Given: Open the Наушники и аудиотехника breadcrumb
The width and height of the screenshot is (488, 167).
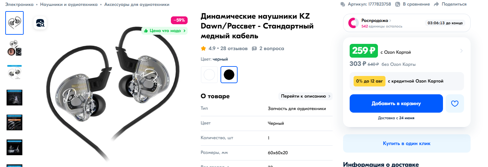Looking at the screenshot, I should [x=69, y=5].
